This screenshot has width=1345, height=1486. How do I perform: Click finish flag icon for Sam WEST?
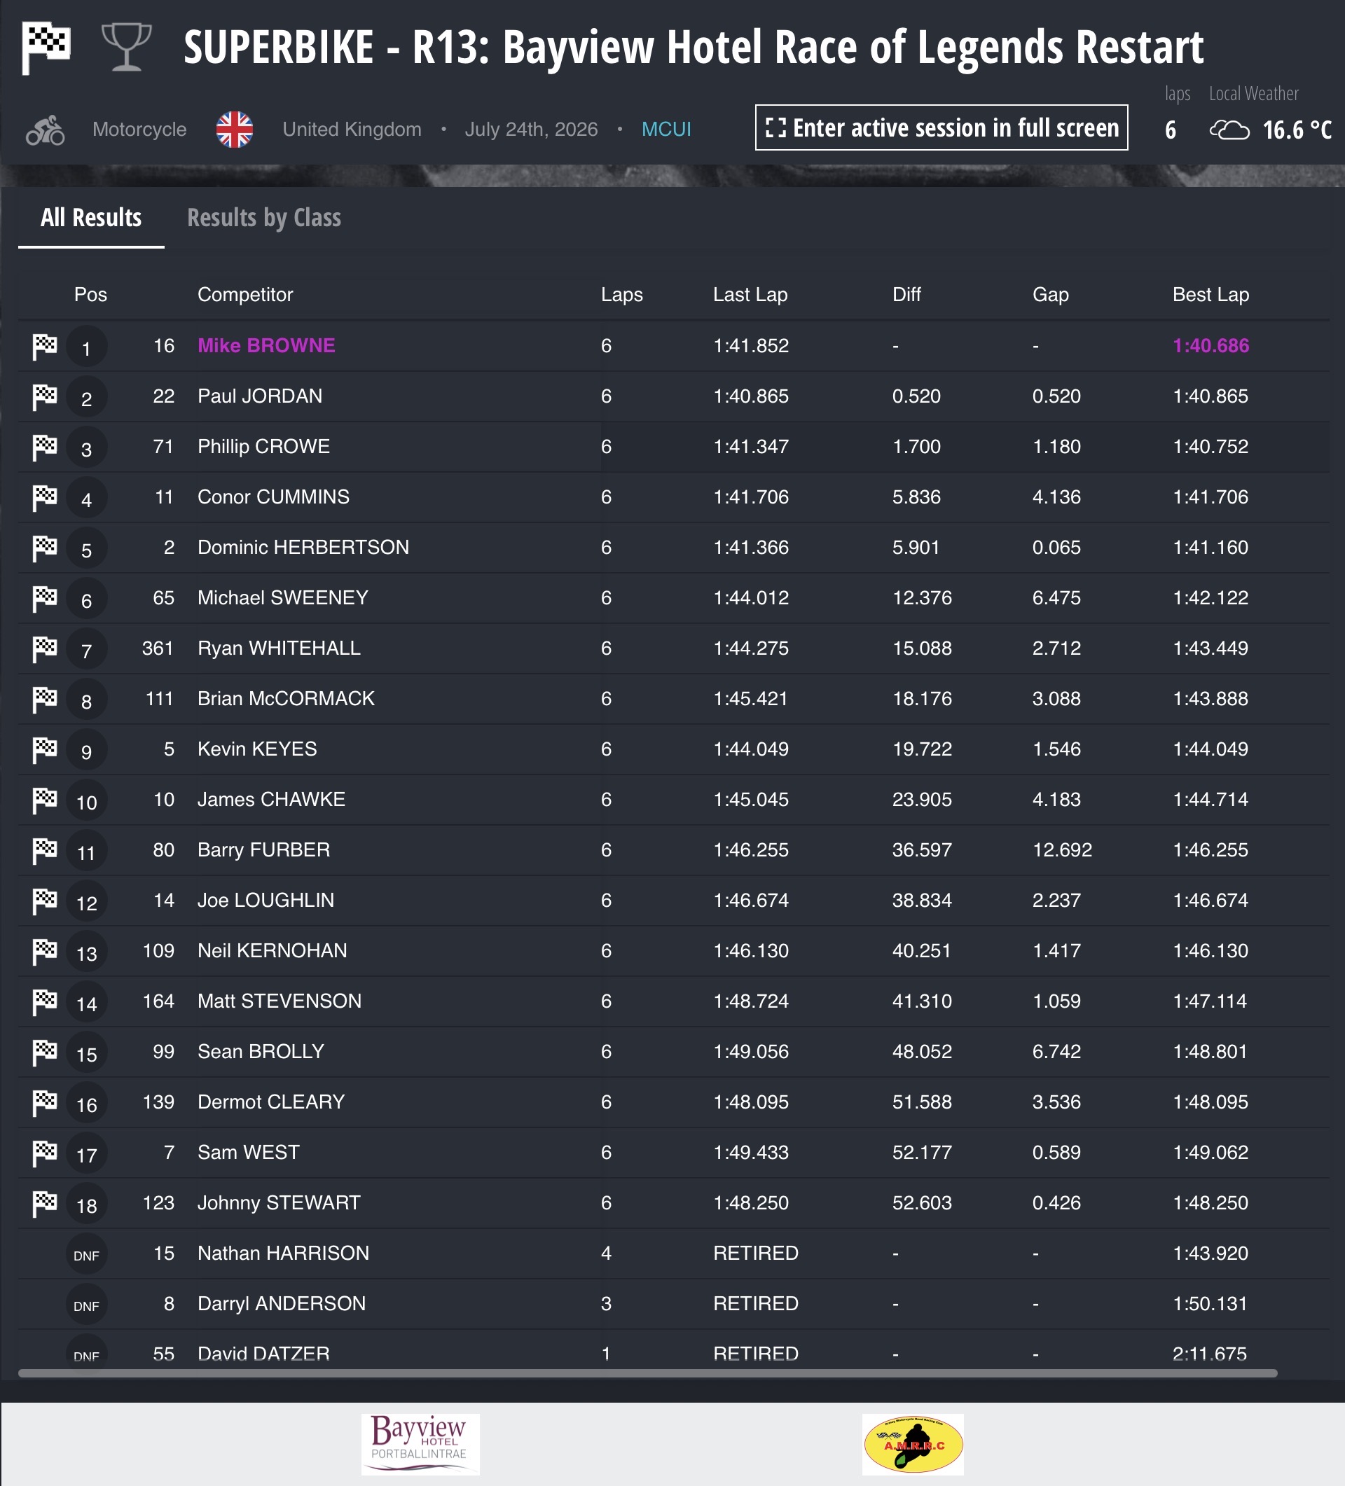44,1153
